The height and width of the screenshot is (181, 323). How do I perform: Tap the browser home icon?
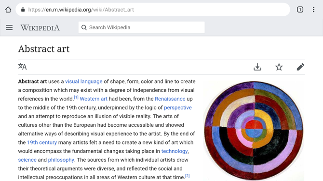point(8,10)
